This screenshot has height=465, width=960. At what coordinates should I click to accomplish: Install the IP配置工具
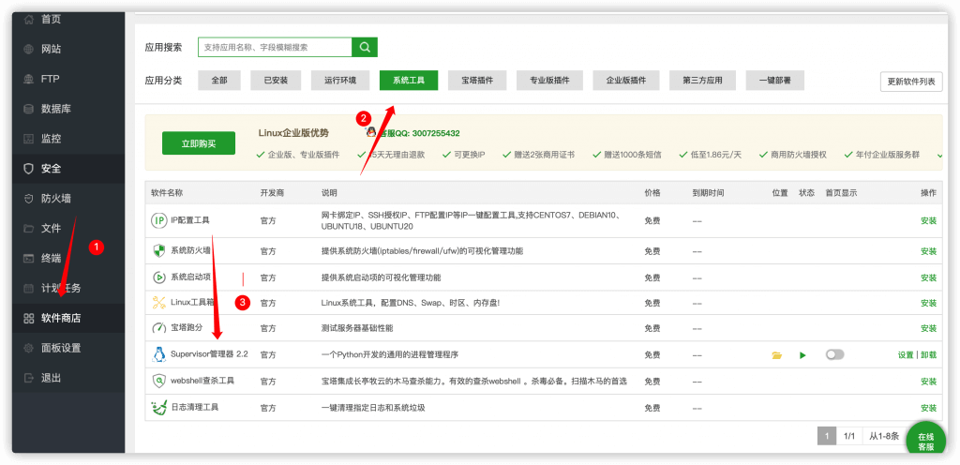[928, 220]
